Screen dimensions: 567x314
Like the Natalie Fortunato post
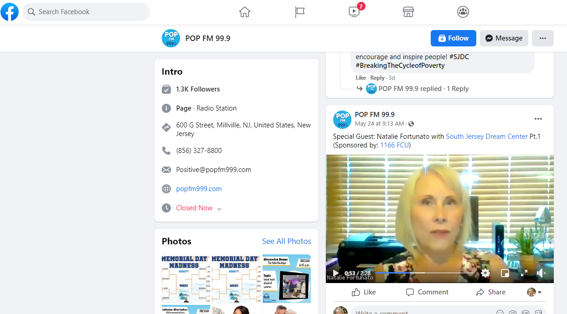(x=364, y=292)
